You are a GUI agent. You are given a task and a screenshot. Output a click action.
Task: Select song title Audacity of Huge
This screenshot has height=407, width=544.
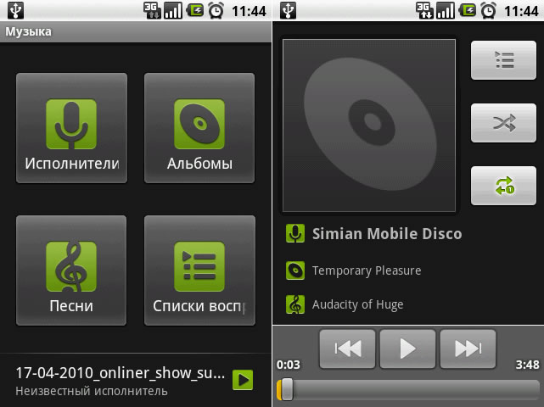[x=357, y=304]
